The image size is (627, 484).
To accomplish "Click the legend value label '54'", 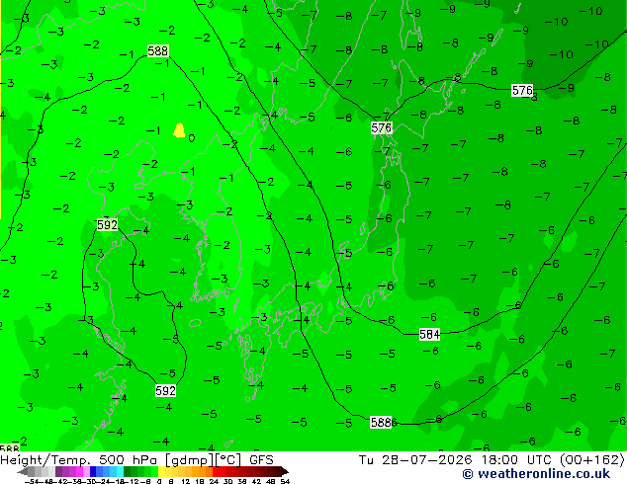I will pyautogui.click(x=285, y=482).
